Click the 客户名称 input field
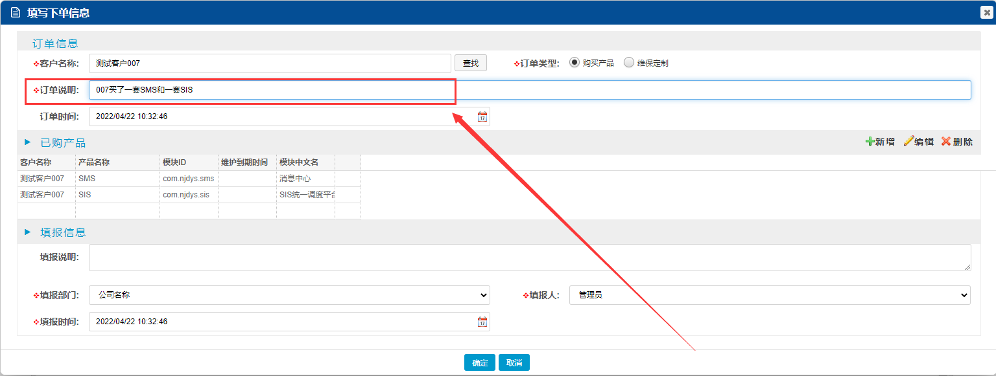The width and height of the screenshot is (996, 376). click(x=269, y=63)
